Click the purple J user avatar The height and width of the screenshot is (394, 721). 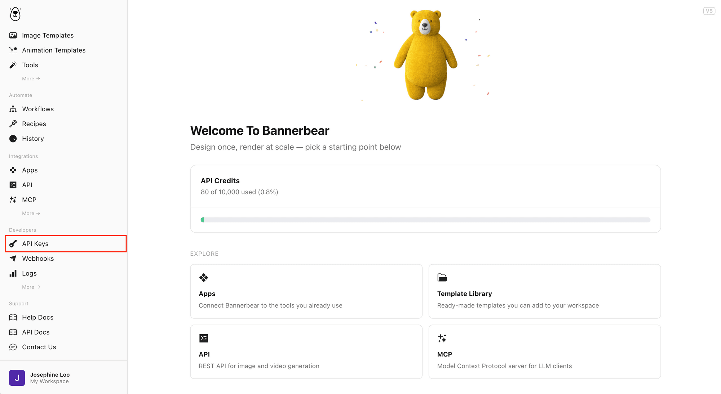click(17, 378)
